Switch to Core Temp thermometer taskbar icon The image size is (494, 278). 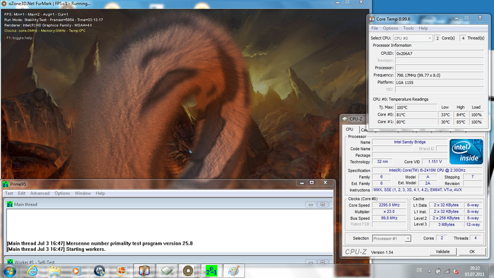click(144, 271)
